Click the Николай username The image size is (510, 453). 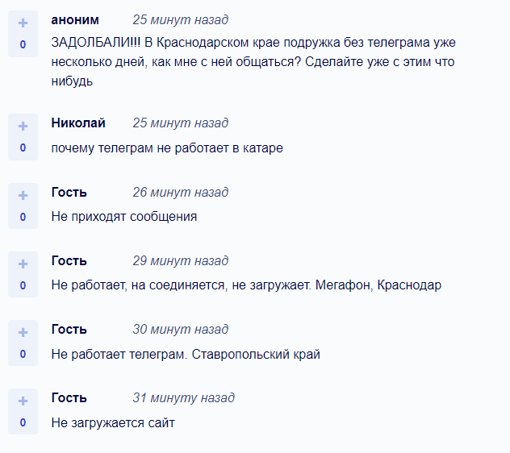click(78, 123)
